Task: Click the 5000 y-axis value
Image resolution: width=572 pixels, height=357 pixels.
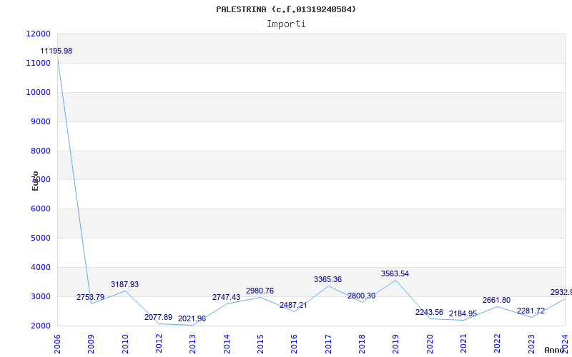Action: 41,238
